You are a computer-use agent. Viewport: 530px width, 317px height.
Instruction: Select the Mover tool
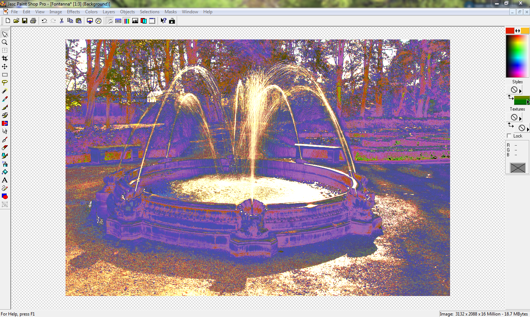click(5, 67)
